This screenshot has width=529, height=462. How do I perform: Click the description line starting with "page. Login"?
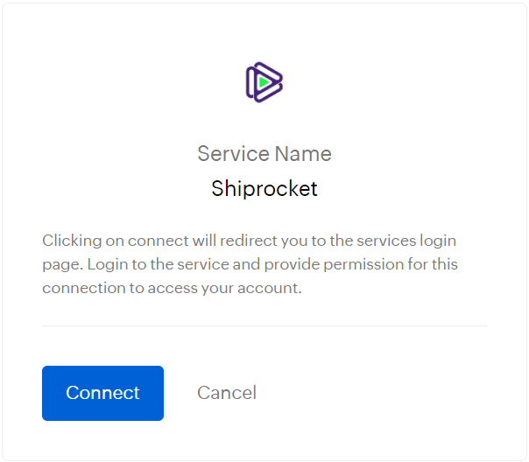coord(250,263)
